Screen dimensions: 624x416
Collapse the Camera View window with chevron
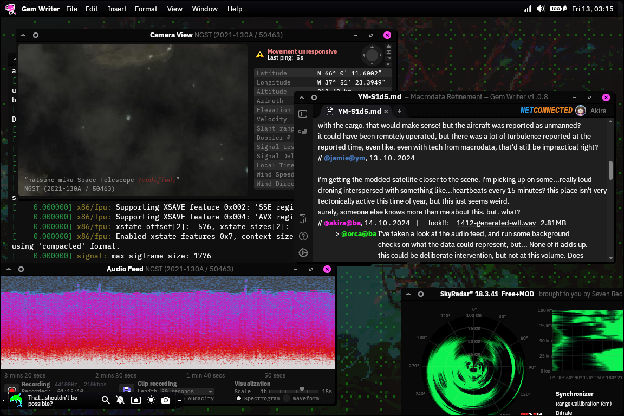click(23, 35)
